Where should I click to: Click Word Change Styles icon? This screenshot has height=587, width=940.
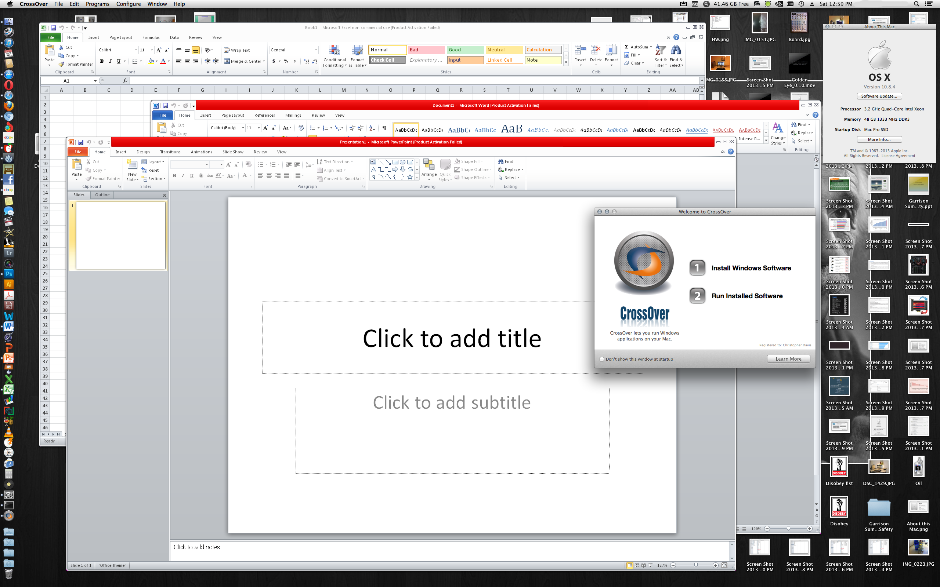pyautogui.click(x=778, y=128)
